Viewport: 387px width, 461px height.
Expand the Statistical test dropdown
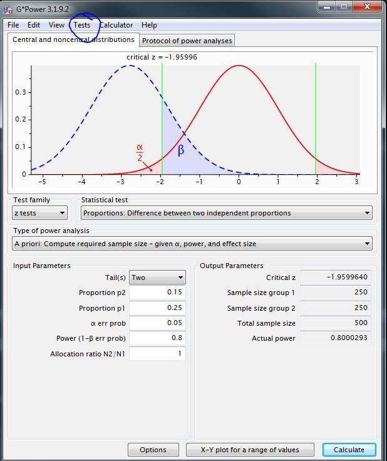pyautogui.click(x=226, y=213)
